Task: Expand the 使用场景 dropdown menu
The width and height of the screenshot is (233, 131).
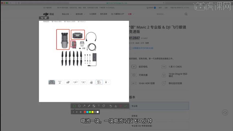Action: [80, 14]
